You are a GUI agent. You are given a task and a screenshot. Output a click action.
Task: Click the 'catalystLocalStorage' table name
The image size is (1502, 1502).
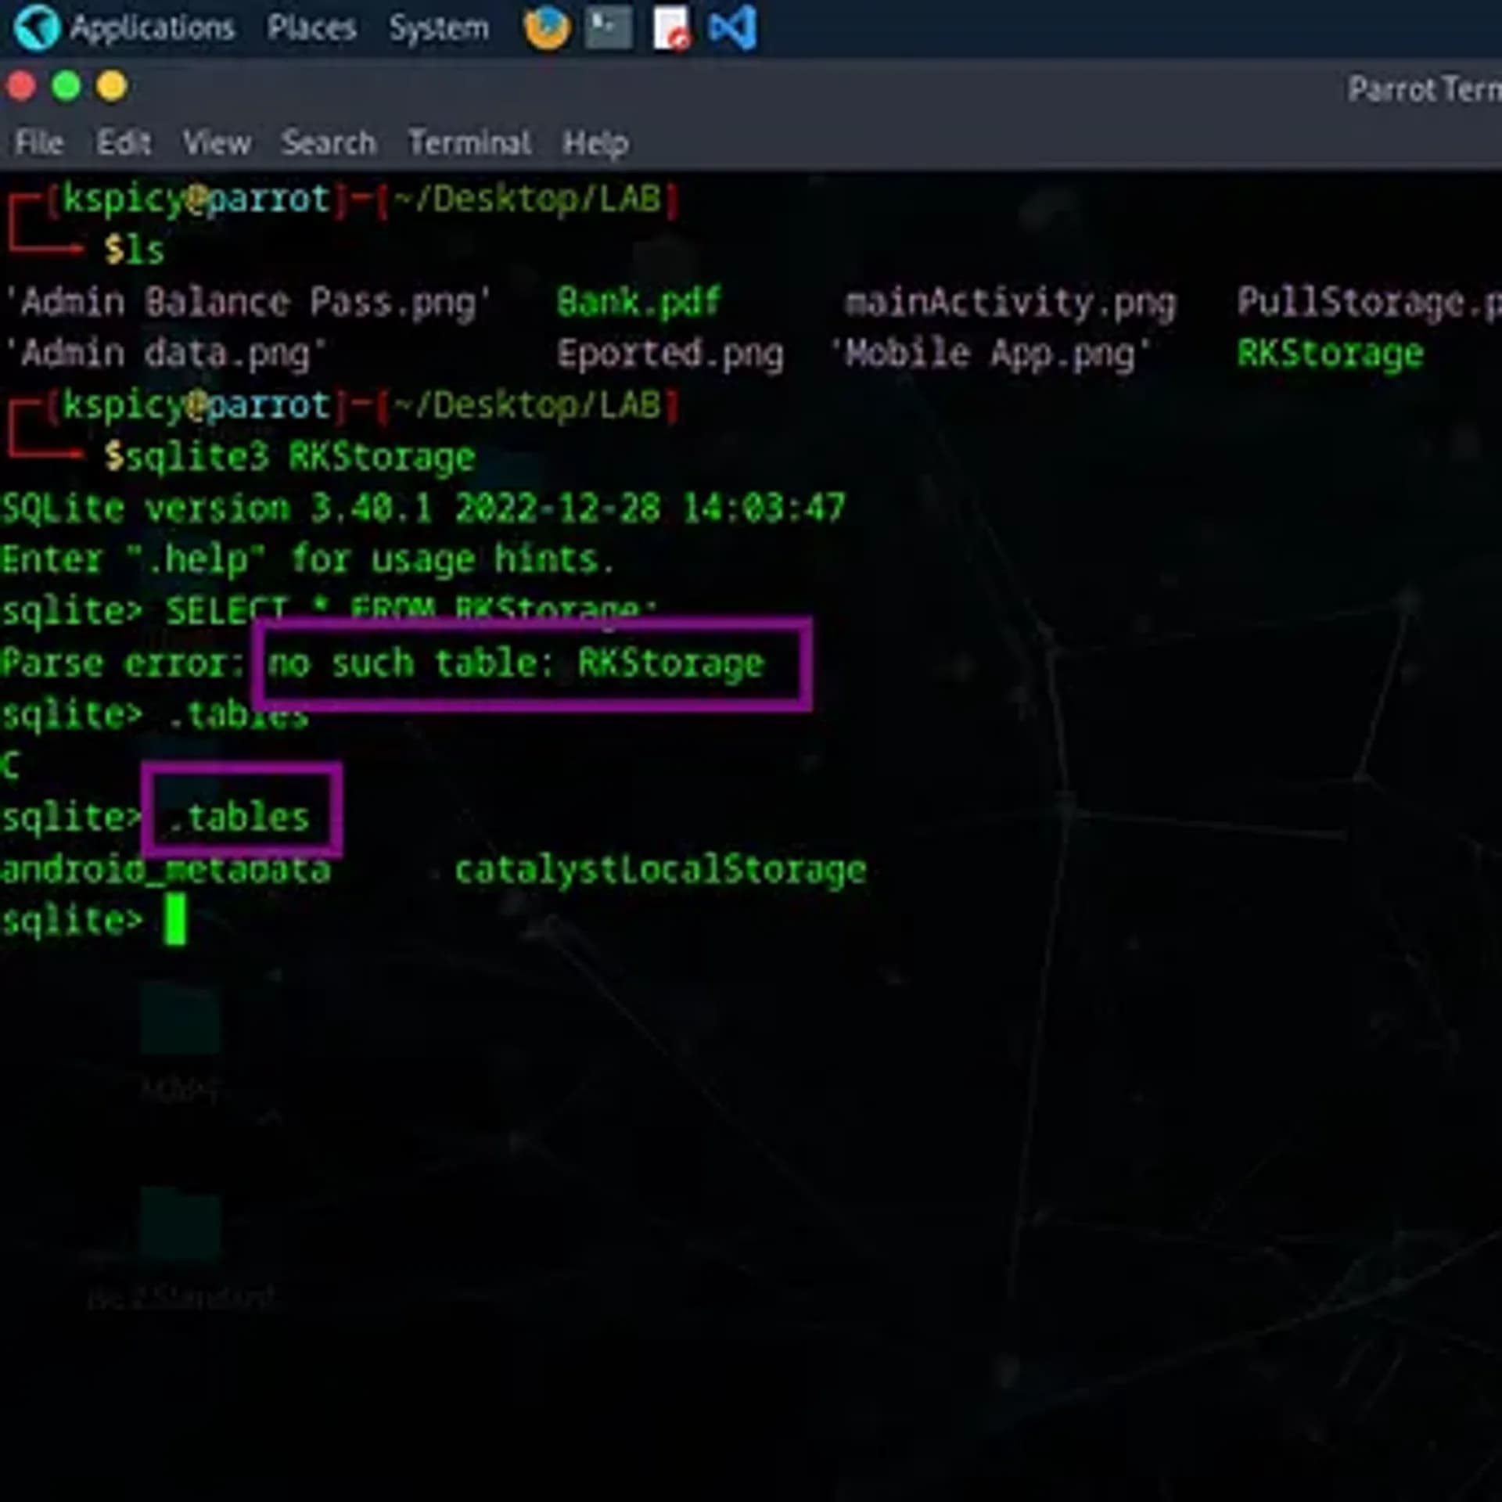click(660, 871)
